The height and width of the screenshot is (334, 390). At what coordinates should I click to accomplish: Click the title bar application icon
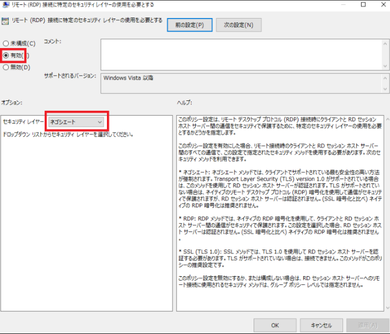pos(5,4)
